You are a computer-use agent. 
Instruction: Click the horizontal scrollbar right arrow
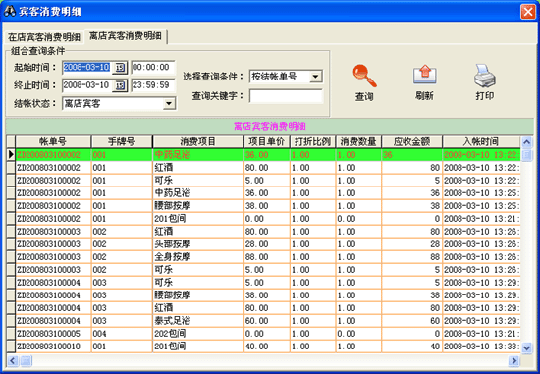pos(513,360)
